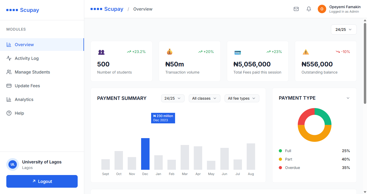This screenshot has width=367, height=194.
Task: Open the 24/25 session dropdown at top right
Action: [x=344, y=30]
